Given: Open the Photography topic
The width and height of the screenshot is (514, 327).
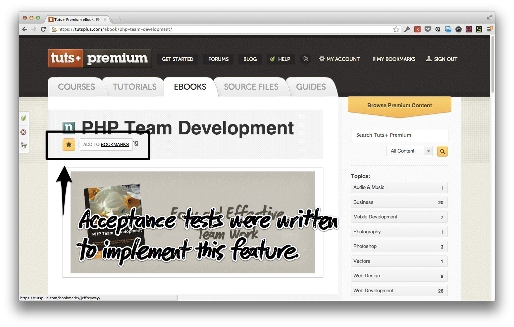Looking at the screenshot, I should (x=399, y=232).
